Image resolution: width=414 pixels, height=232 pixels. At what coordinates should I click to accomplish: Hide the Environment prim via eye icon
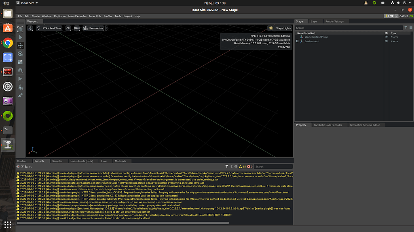[386, 41]
